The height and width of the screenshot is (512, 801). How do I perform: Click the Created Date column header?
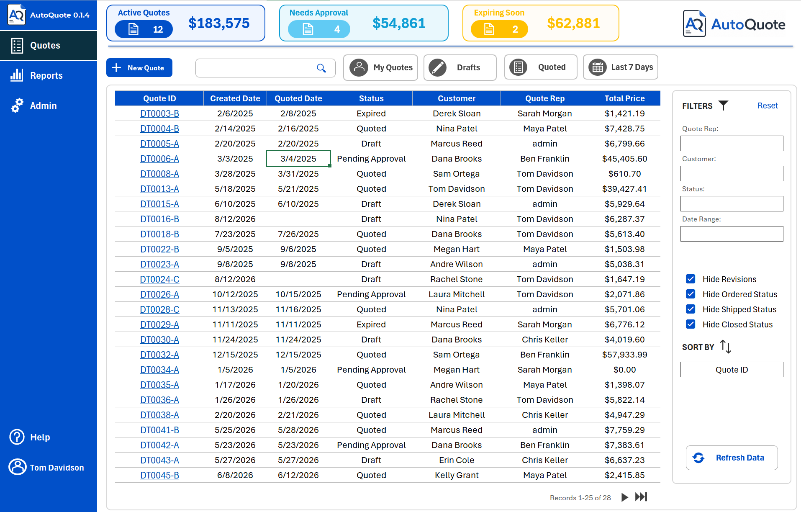point(235,98)
